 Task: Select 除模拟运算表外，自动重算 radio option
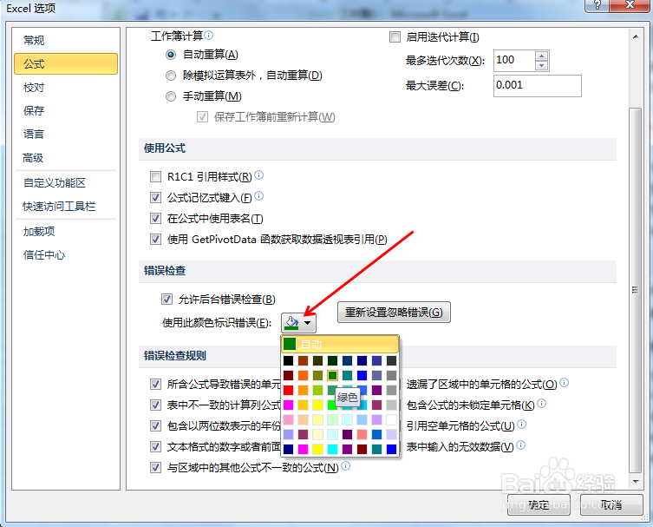pyautogui.click(x=171, y=76)
